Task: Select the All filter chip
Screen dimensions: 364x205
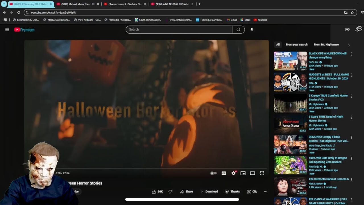Action: click(x=278, y=45)
